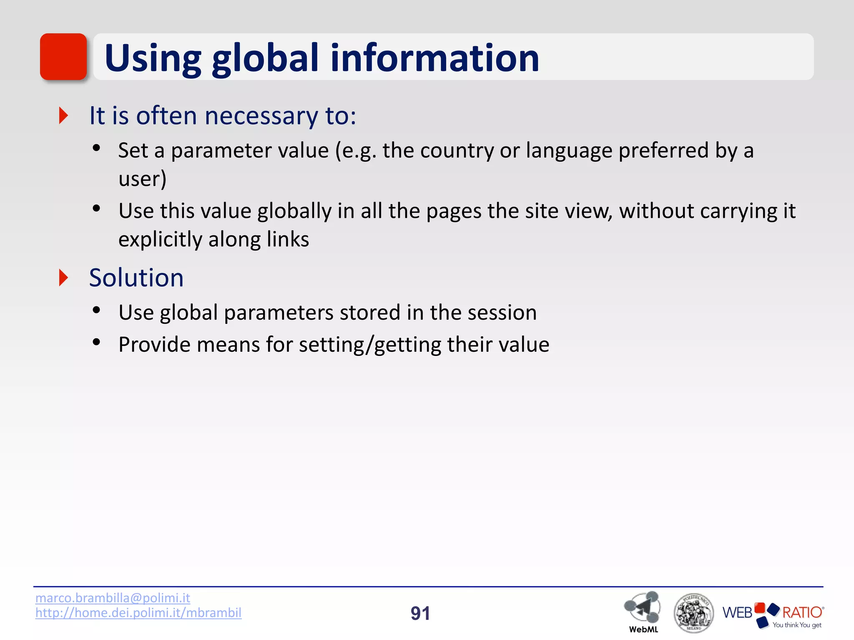Click 'Use global parameters stored in the session'
This screenshot has height=640, width=854.
[327, 312]
